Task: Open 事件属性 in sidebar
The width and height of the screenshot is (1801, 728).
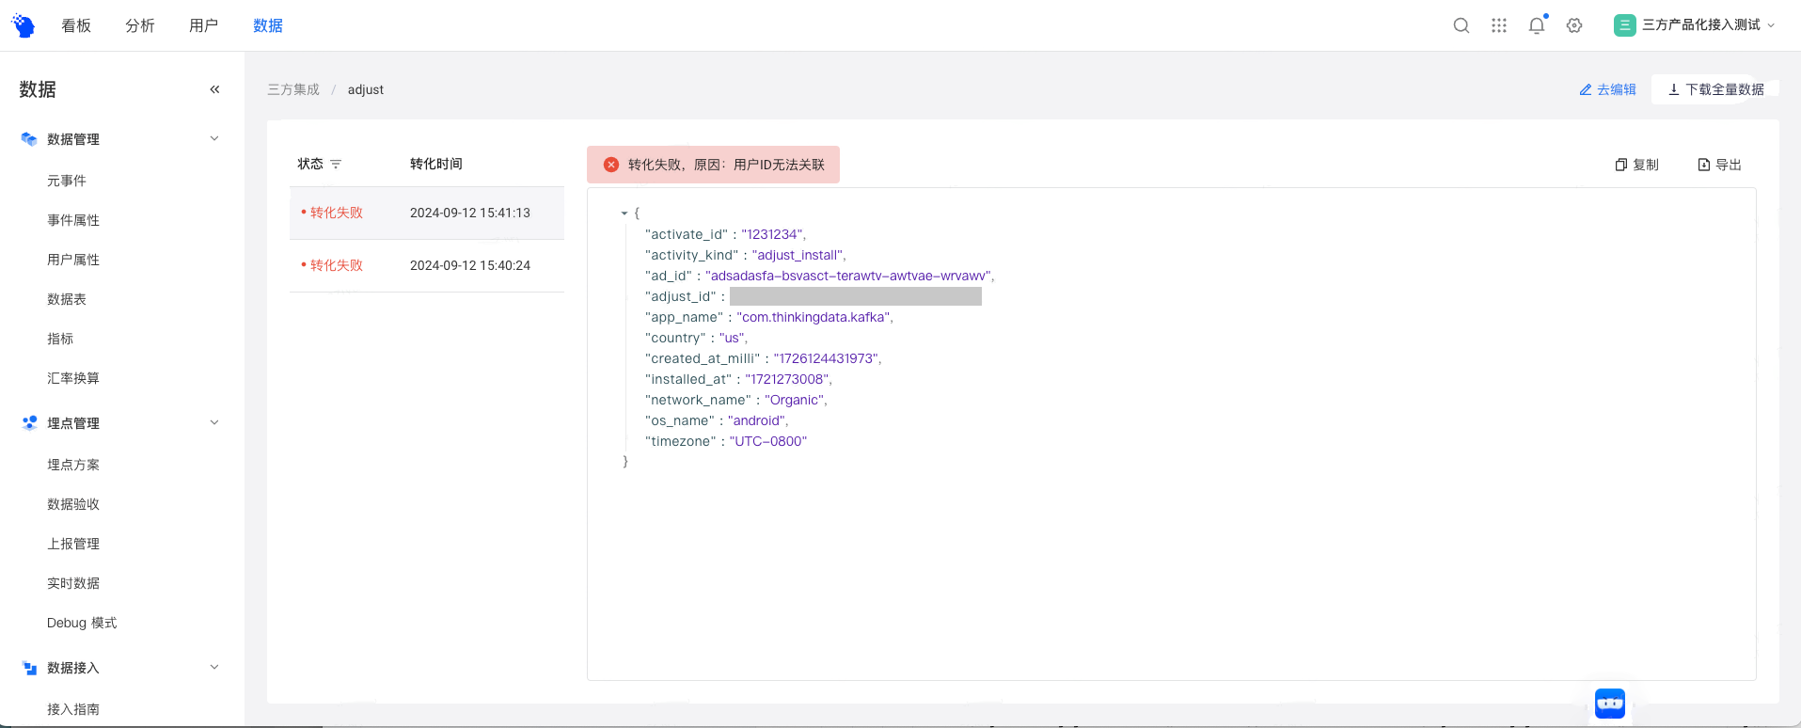Action: click(x=73, y=220)
